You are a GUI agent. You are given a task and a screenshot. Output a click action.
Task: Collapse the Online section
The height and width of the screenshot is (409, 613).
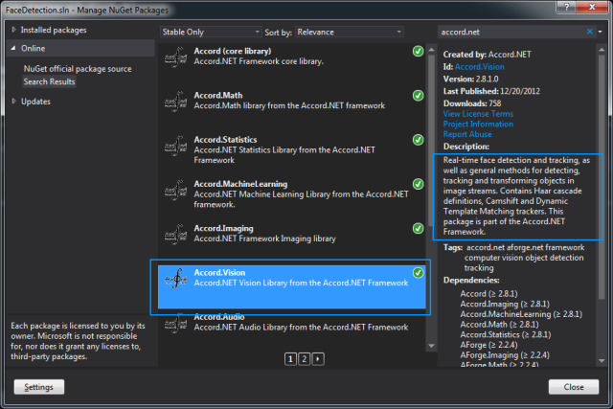[x=13, y=48]
